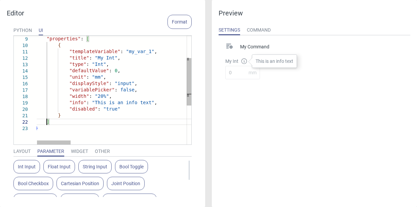Switch to the PYTHON editor tab
This screenshot has width=417, height=207.
point(23,30)
